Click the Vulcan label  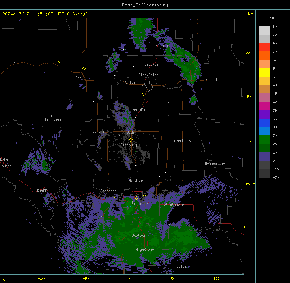tap(182, 266)
